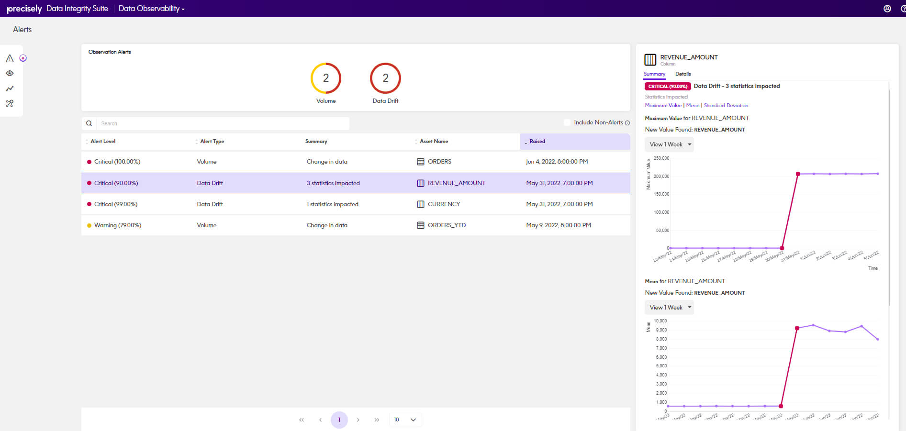
Task: Switch to the Details tab
Action: tap(683, 74)
